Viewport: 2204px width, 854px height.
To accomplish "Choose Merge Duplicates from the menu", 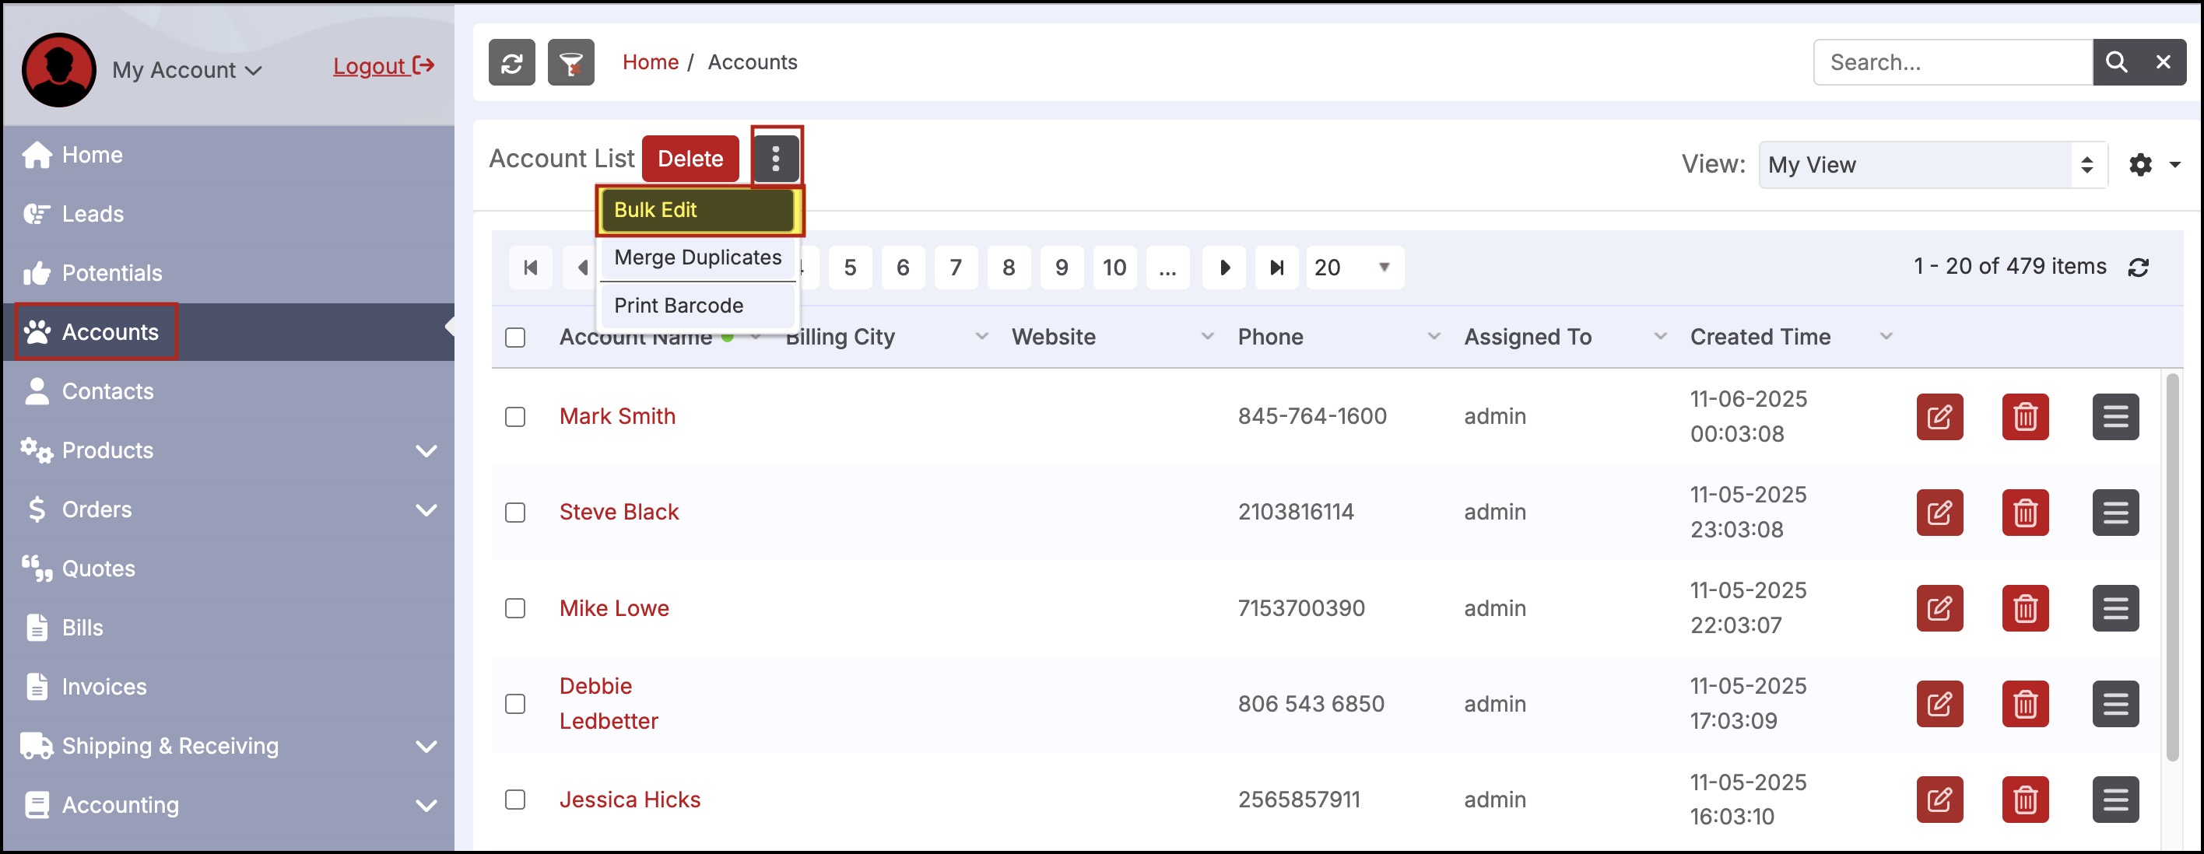I will click(697, 257).
